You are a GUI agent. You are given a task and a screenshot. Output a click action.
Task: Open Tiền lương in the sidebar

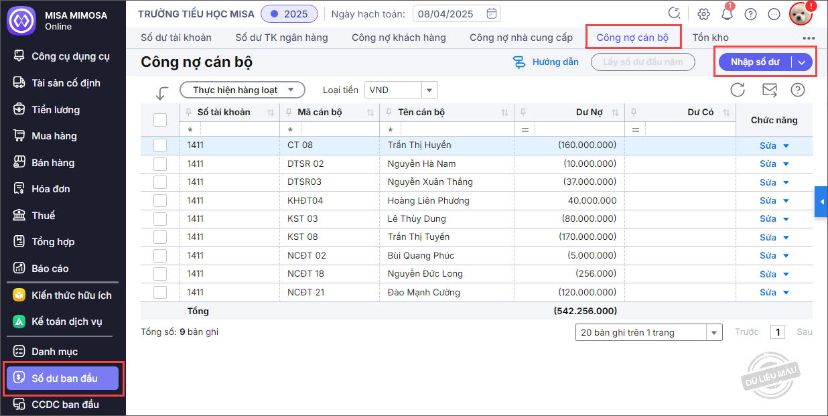pos(56,110)
